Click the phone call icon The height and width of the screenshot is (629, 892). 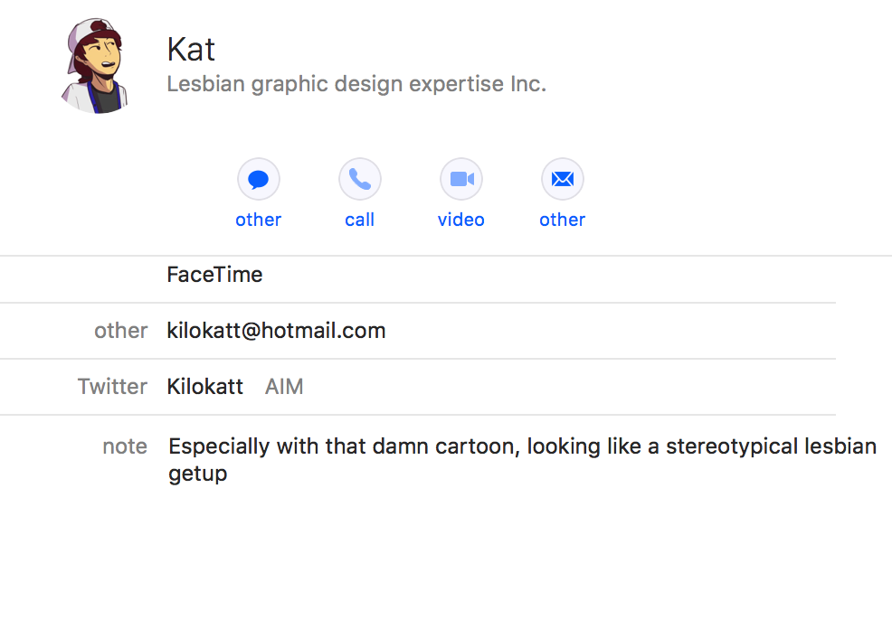coord(359,179)
